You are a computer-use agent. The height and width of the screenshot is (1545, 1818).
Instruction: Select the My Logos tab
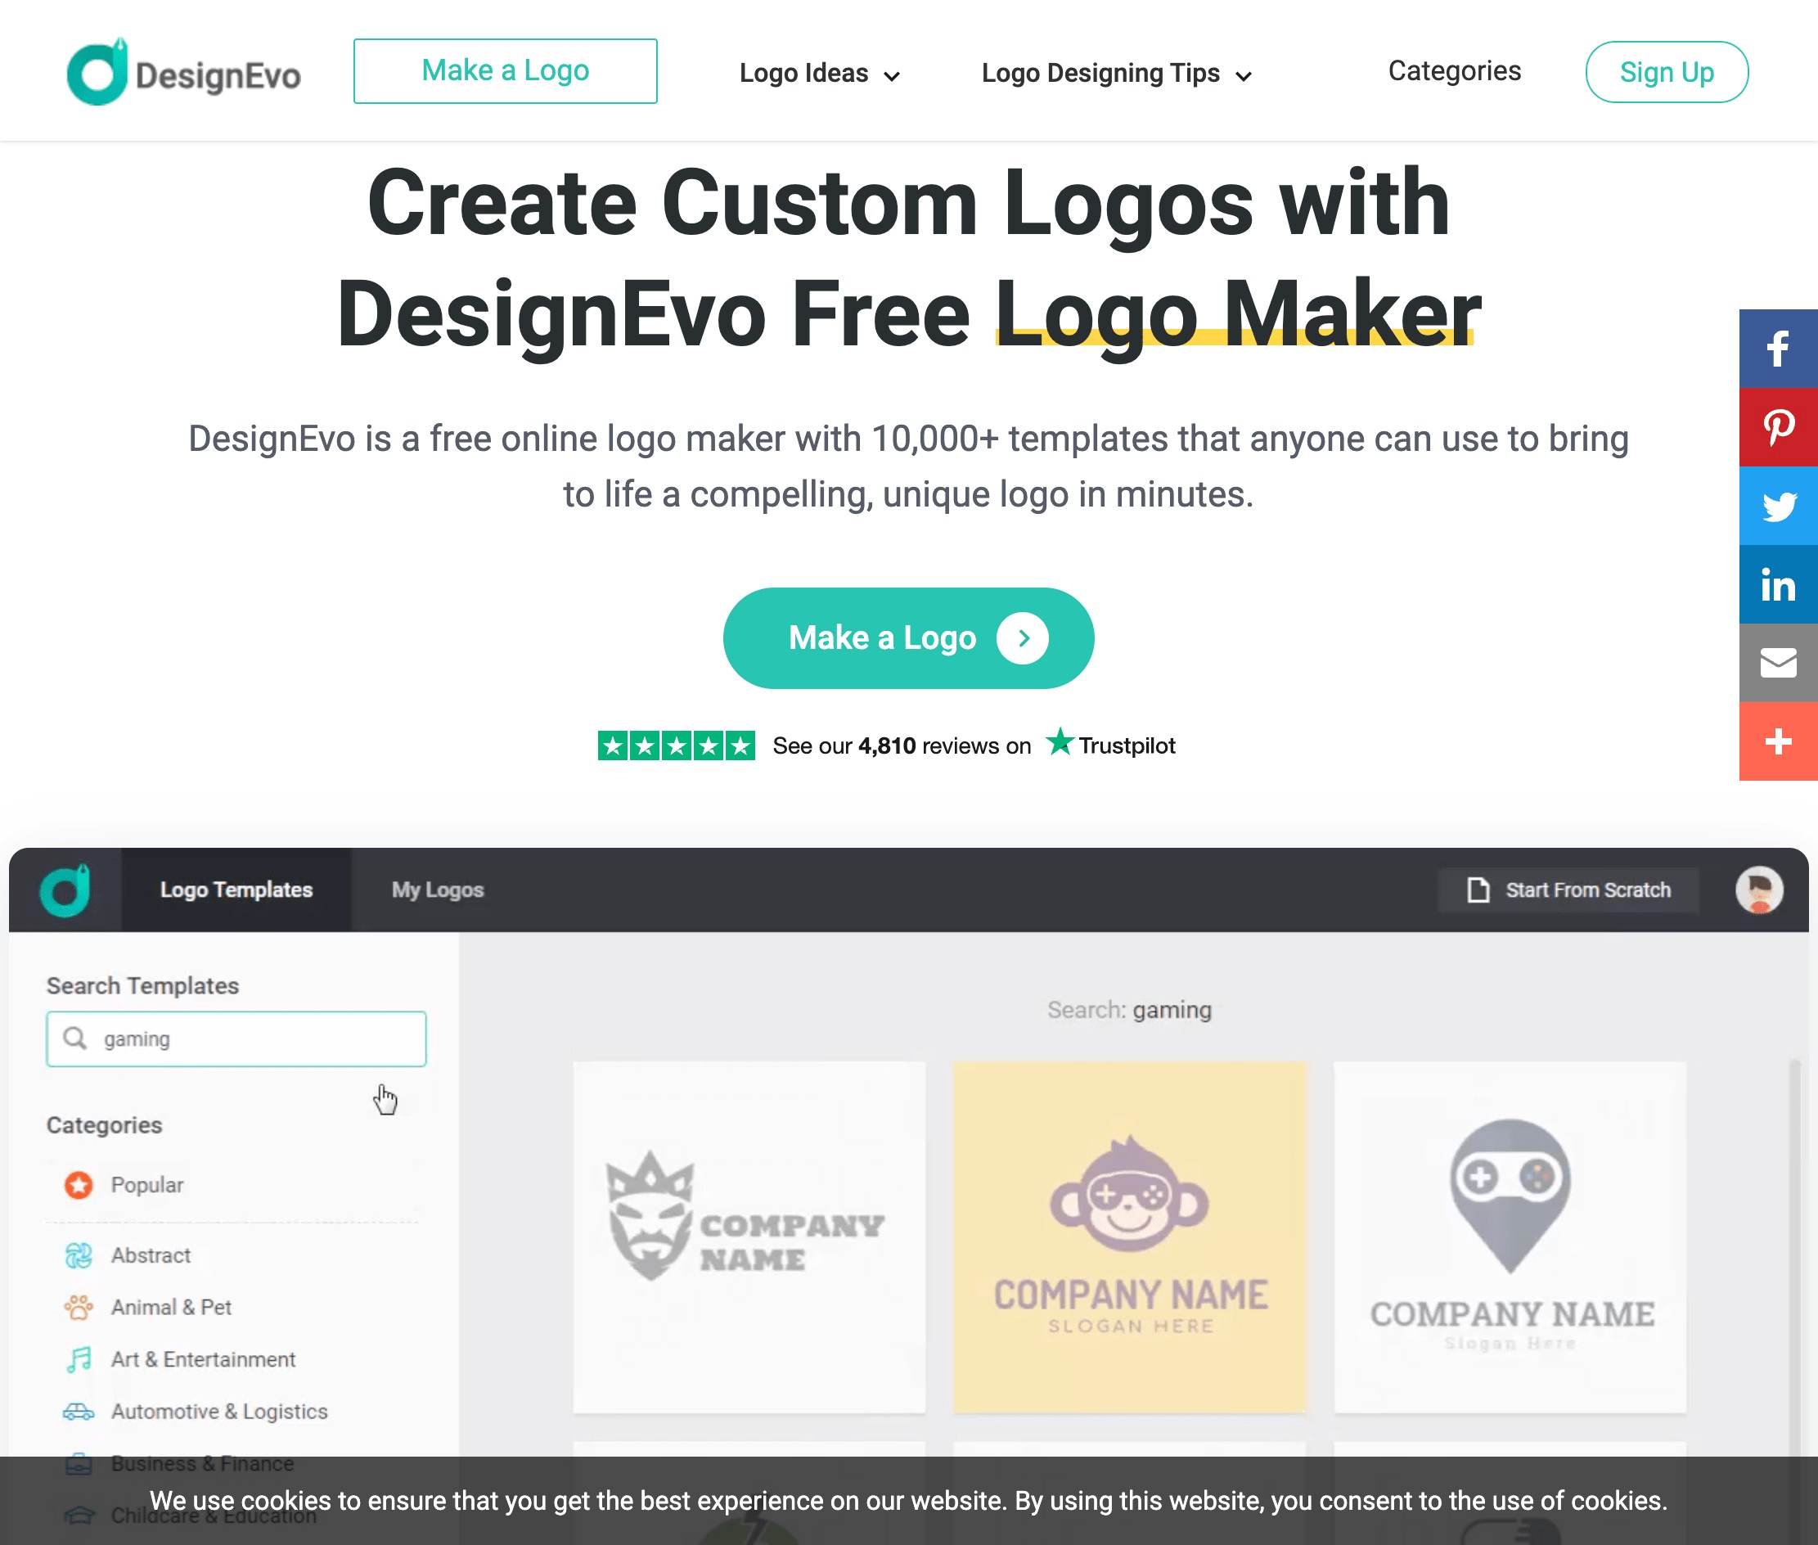pos(437,889)
